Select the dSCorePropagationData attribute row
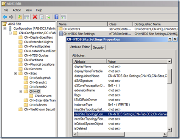This screenshot has height=139, width=180. tap(120, 85)
